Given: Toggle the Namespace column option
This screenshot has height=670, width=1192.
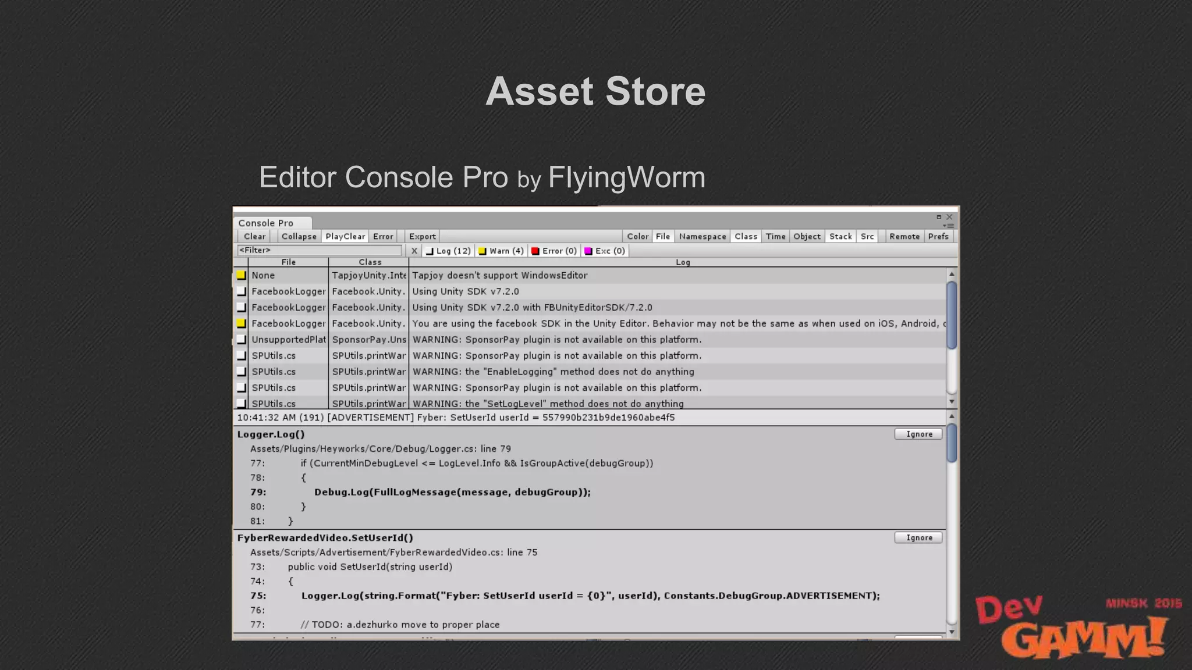Looking at the screenshot, I should pyautogui.click(x=703, y=236).
